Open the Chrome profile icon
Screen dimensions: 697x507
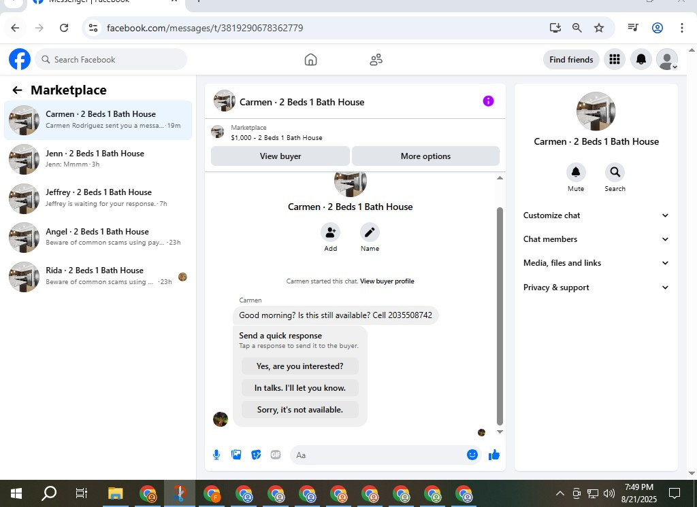[658, 28]
